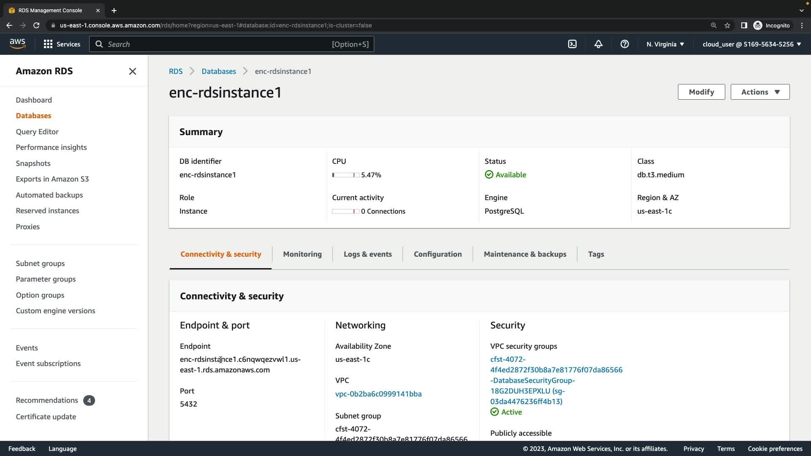Switch to the Monitoring tab
The height and width of the screenshot is (456, 811).
302,254
